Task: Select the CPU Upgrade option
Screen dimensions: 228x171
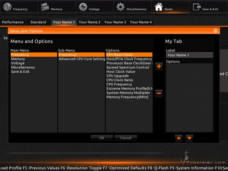Action: pos(129,76)
